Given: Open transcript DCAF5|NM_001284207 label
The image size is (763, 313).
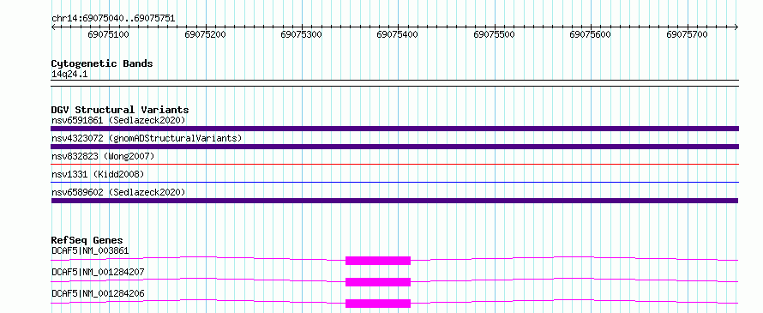Looking at the screenshot, I should coord(98,272).
